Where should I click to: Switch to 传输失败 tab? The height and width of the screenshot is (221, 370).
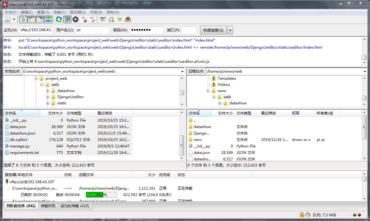pyautogui.click(x=48, y=206)
